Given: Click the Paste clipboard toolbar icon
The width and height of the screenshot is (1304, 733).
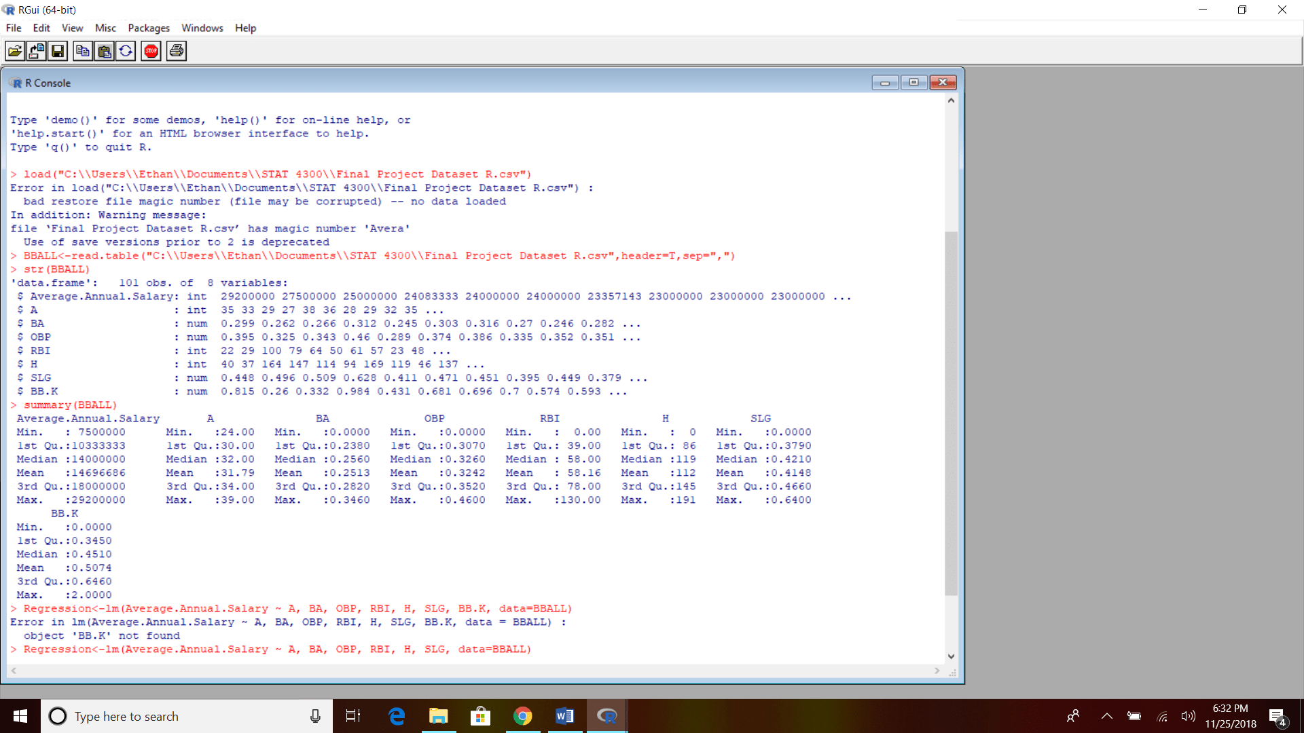Looking at the screenshot, I should pos(104,51).
